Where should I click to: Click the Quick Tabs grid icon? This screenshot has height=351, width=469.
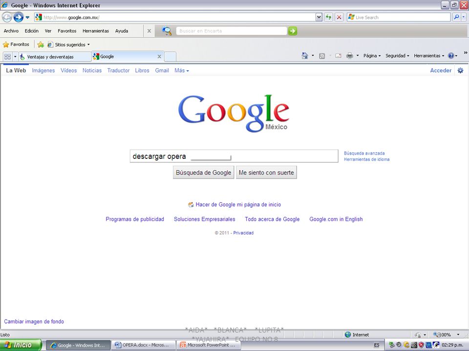[7, 57]
